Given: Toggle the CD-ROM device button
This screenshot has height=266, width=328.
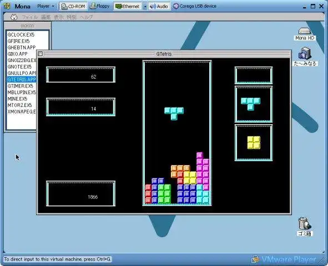Looking at the screenshot, I should pyautogui.click(x=73, y=6).
